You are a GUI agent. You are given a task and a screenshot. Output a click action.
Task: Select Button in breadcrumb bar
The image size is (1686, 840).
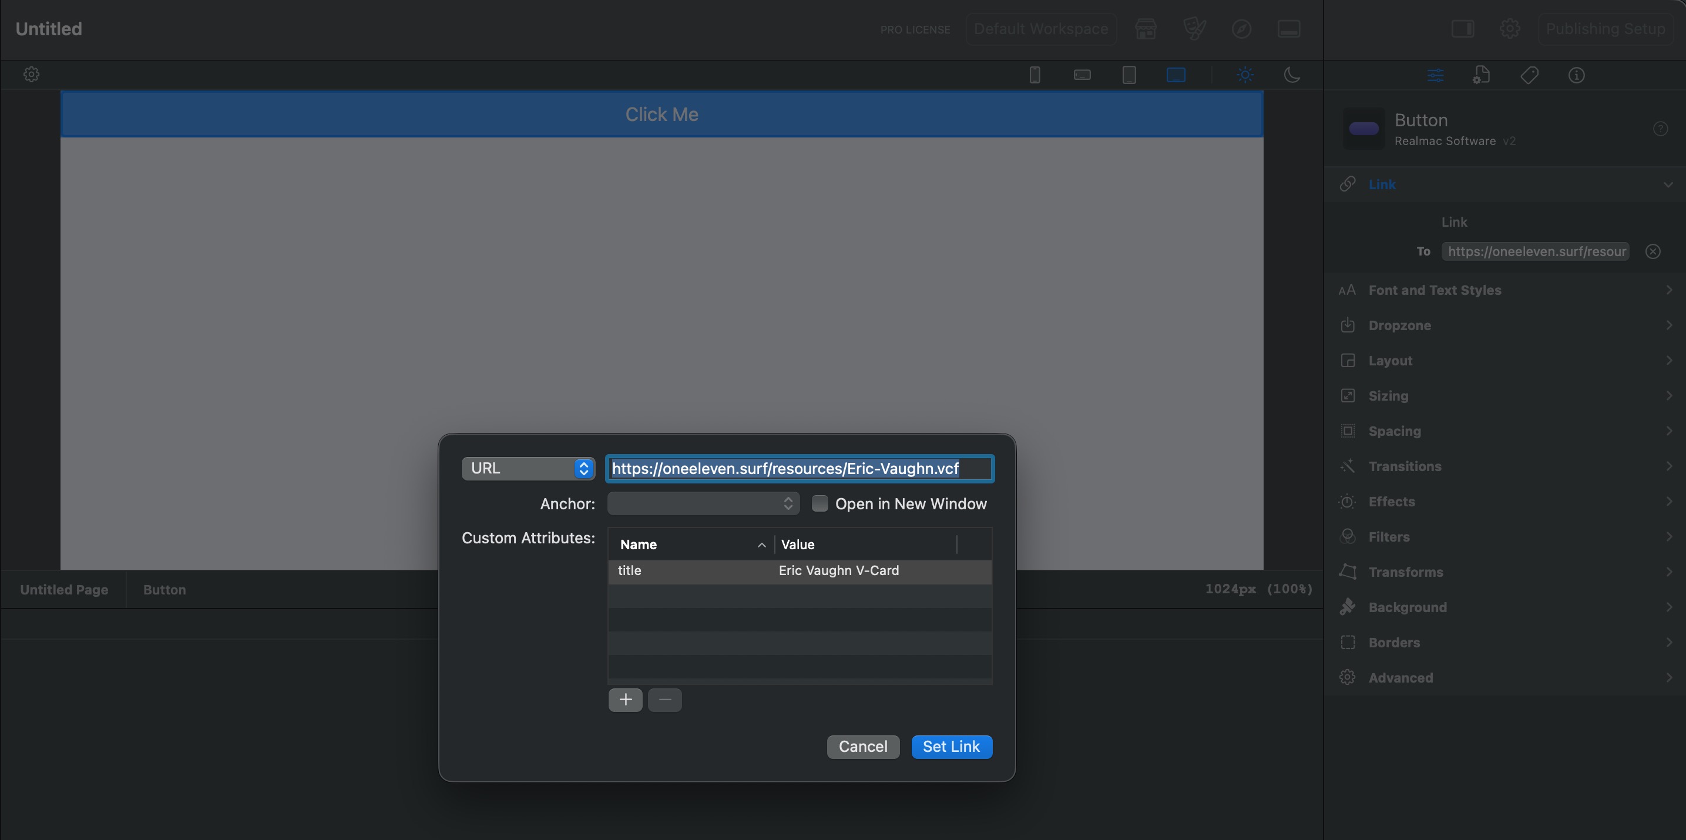pyautogui.click(x=164, y=590)
